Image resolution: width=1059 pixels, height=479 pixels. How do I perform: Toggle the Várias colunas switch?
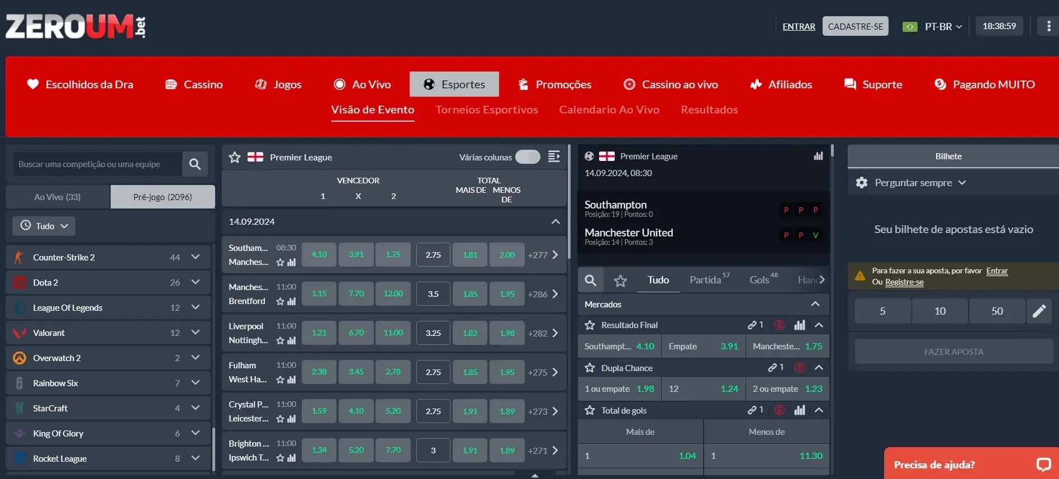(x=528, y=157)
